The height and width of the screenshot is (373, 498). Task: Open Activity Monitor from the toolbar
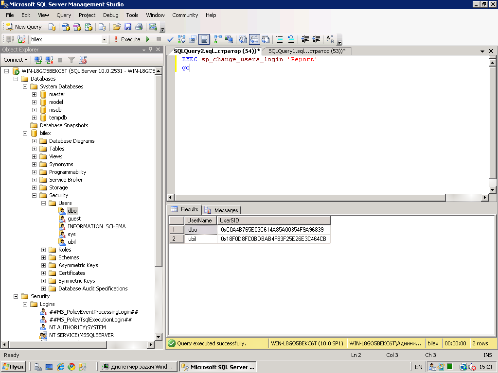pyautogui.click(x=153, y=27)
